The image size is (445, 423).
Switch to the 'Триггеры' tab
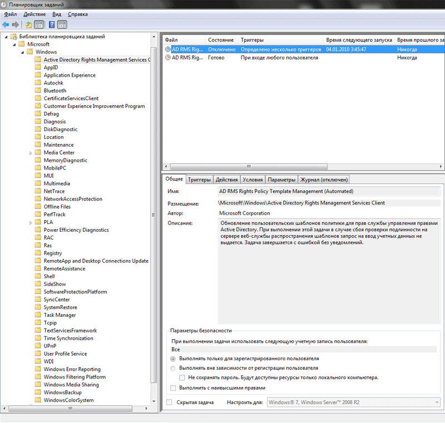coord(199,180)
